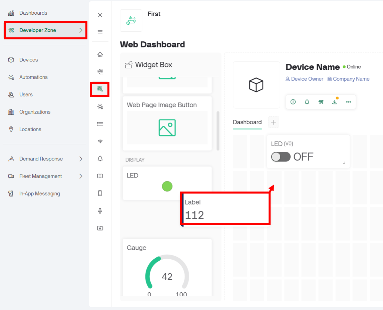Open In-App Messaging
The height and width of the screenshot is (310, 383).
click(40, 194)
